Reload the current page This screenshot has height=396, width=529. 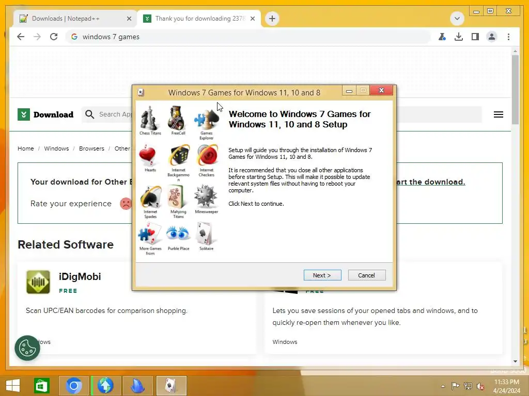54,37
